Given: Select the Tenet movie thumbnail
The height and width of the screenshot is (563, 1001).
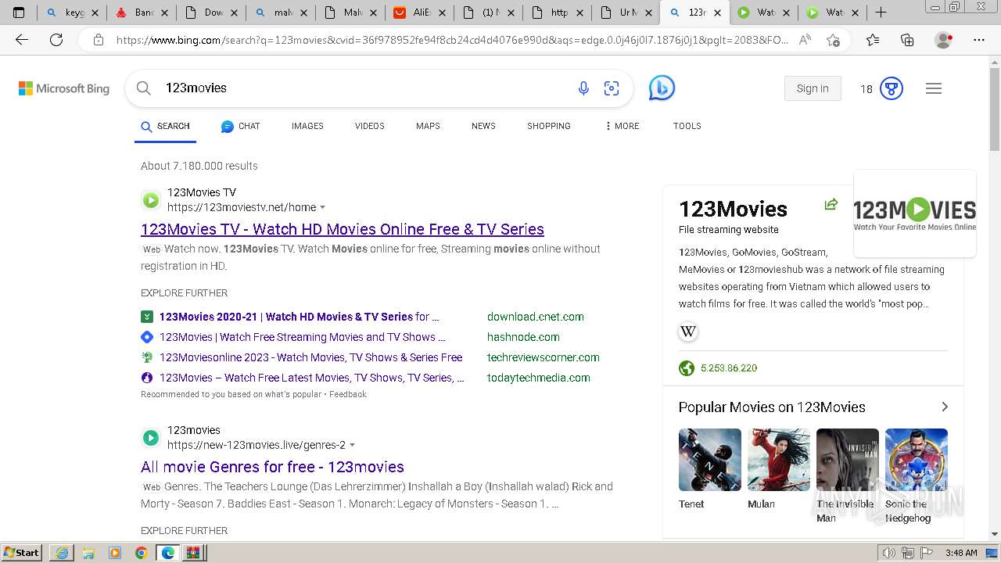Looking at the screenshot, I should pyautogui.click(x=710, y=460).
